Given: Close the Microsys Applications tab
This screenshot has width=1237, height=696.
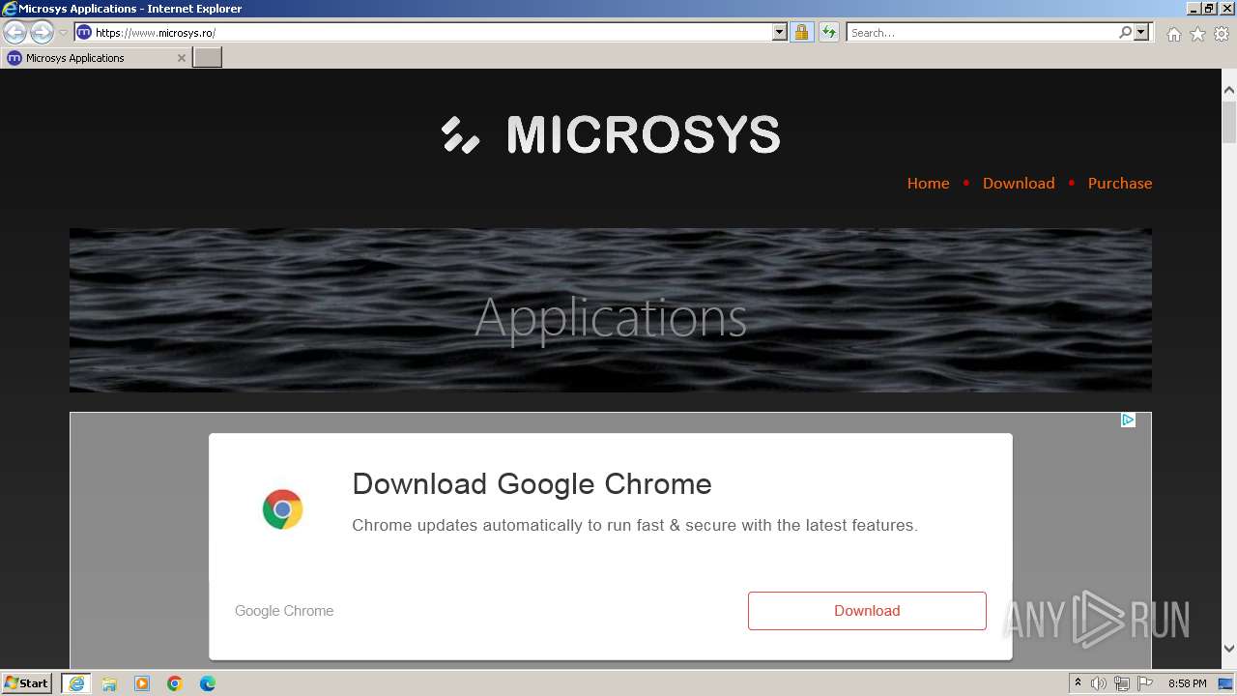Looking at the screenshot, I should (x=181, y=58).
